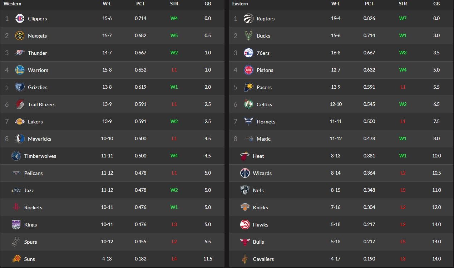The width and height of the screenshot is (454, 268).
Task: Click the Warriors team logo
Action: (x=20, y=70)
